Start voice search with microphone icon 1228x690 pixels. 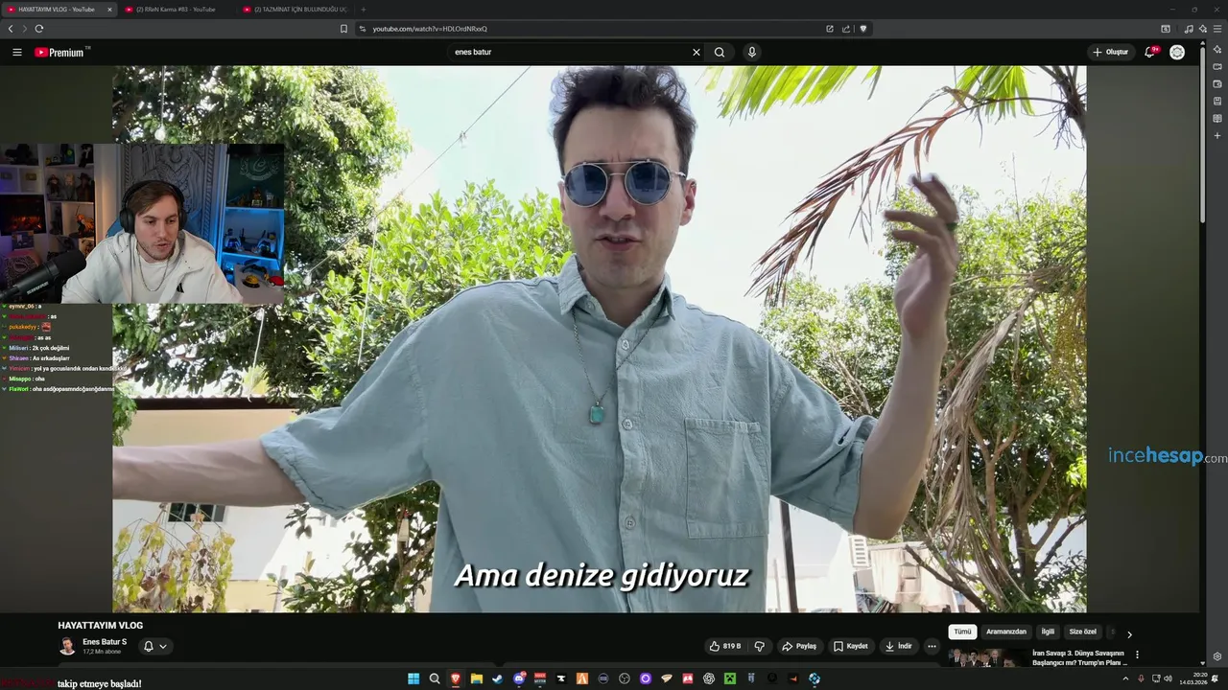point(752,52)
